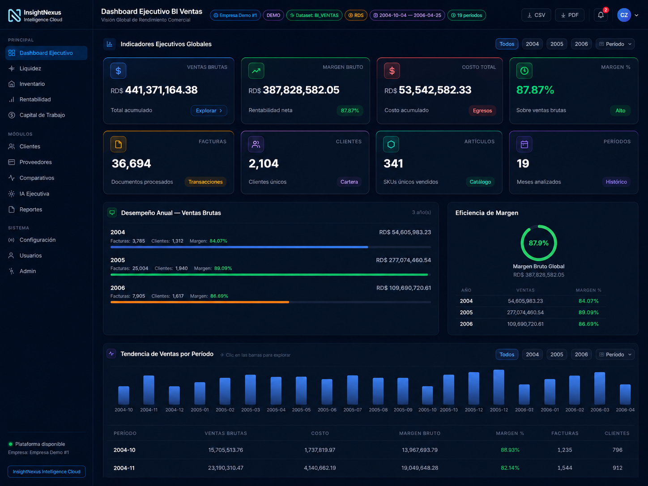Click the 2004-11 bar in the trend chart
The width and height of the screenshot is (648, 486).
[149, 390]
